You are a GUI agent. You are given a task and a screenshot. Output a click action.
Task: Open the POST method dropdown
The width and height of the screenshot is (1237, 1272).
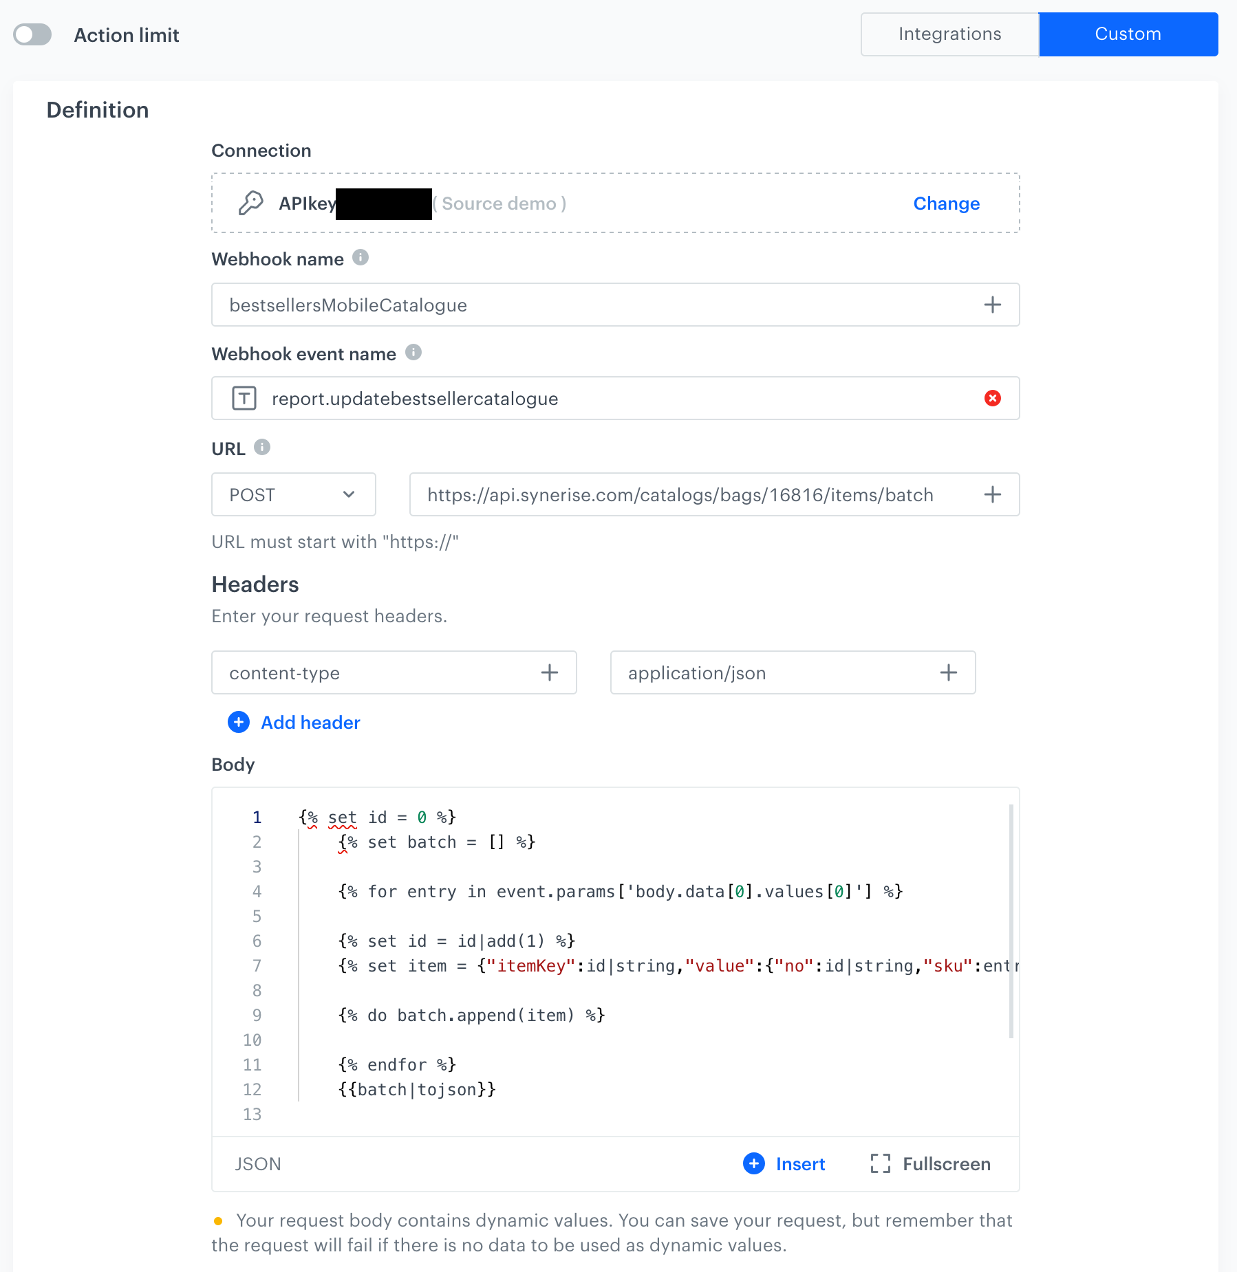click(x=293, y=494)
